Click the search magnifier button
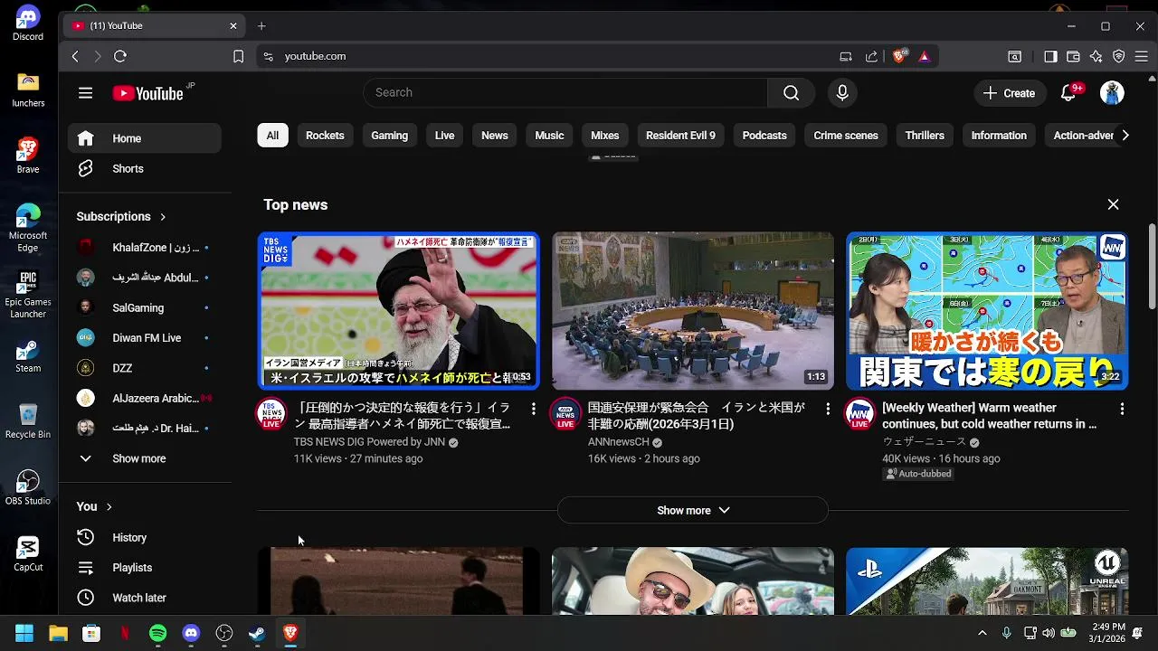Screen dimensions: 1158x651 [791, 93]
